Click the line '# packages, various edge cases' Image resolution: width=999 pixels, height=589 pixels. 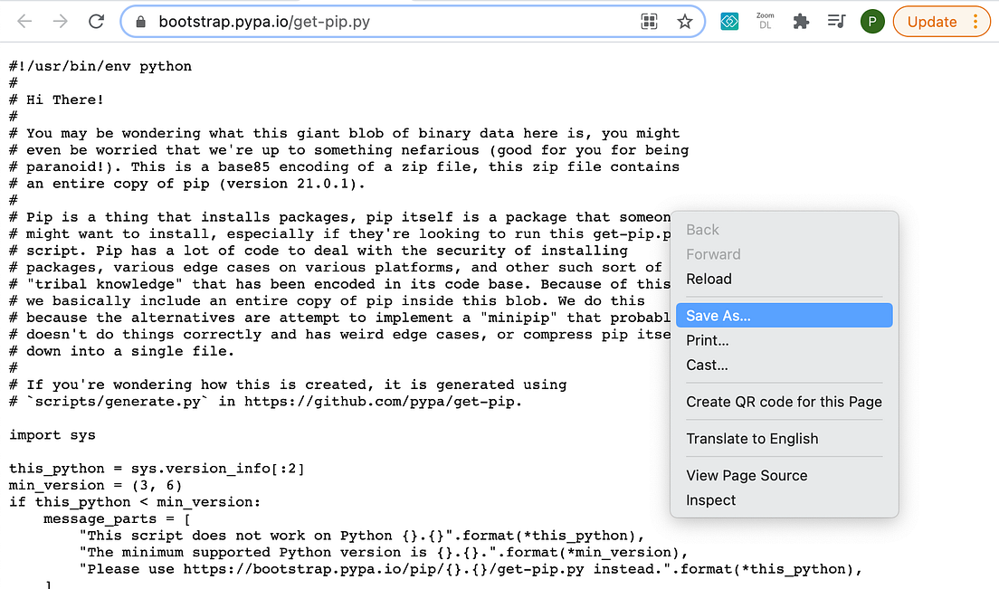336,268
